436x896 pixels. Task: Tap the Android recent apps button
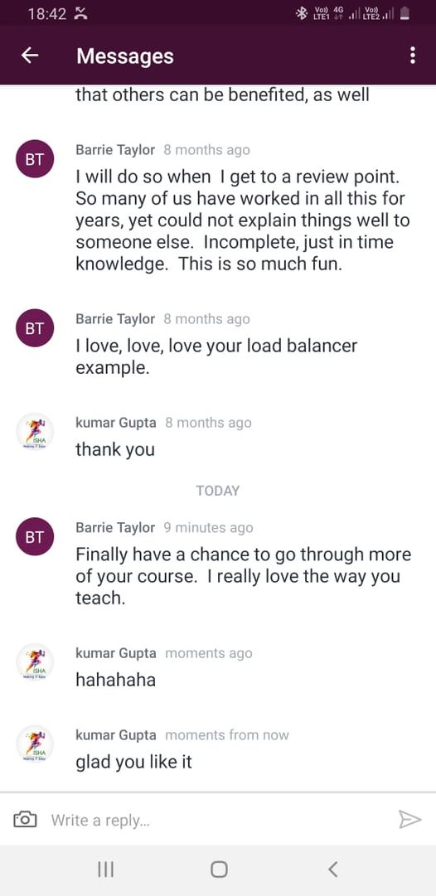[105, 869]
